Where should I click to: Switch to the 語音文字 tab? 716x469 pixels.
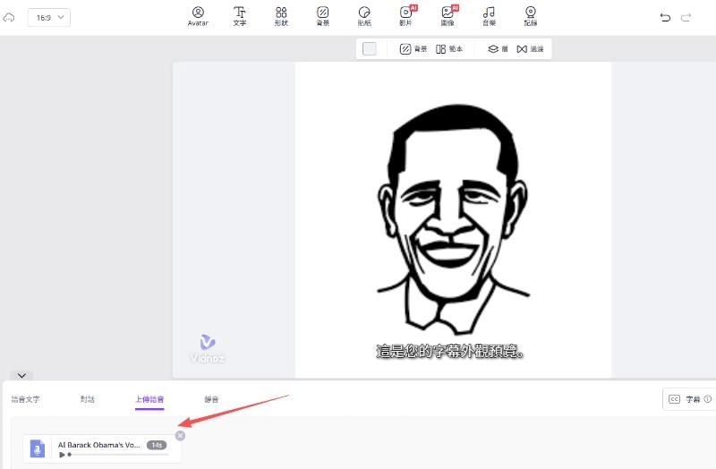tap(25, 399)
